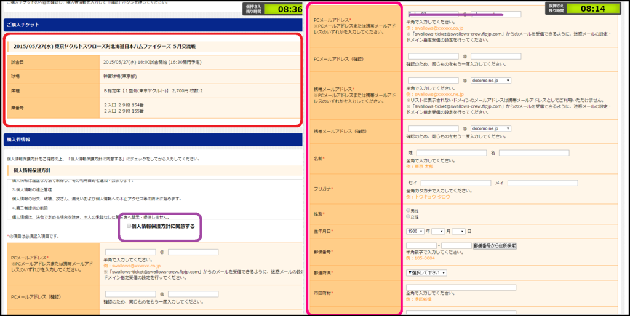Viewport: 630px width, 316px height.
Task: Click the 姓 last name input field
Action: click(x=451, y=152)
